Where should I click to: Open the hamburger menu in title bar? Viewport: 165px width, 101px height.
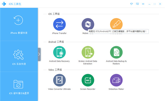click(x=143, y=4)
